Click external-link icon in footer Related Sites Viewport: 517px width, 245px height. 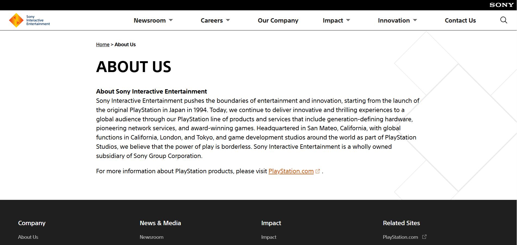click(x=424, y=237)
